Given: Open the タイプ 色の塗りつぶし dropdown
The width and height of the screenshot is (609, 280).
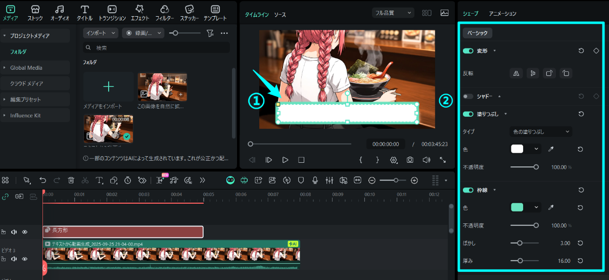Looking at the screenshot, I should pyautogui.click(x=541, y=131).
